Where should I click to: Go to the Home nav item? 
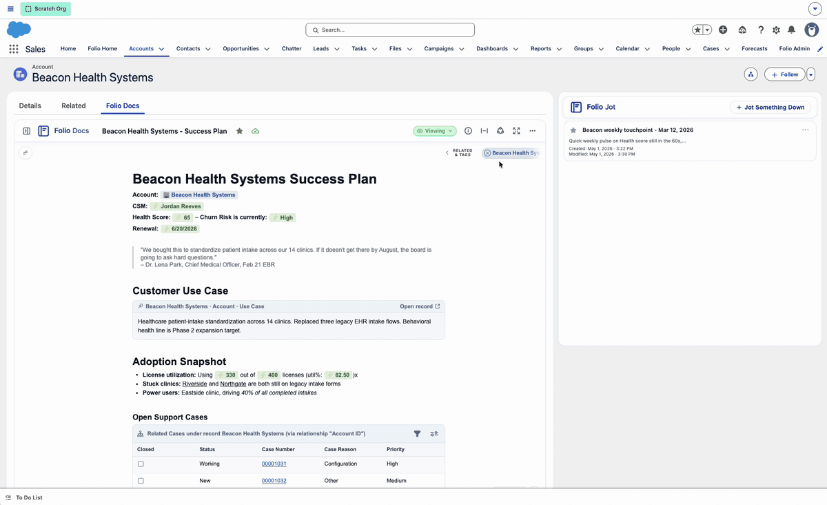click(68, 49)
